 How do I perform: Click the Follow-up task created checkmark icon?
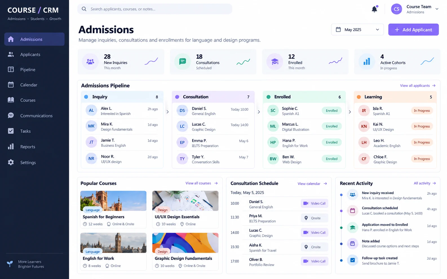tap(353, 260)
